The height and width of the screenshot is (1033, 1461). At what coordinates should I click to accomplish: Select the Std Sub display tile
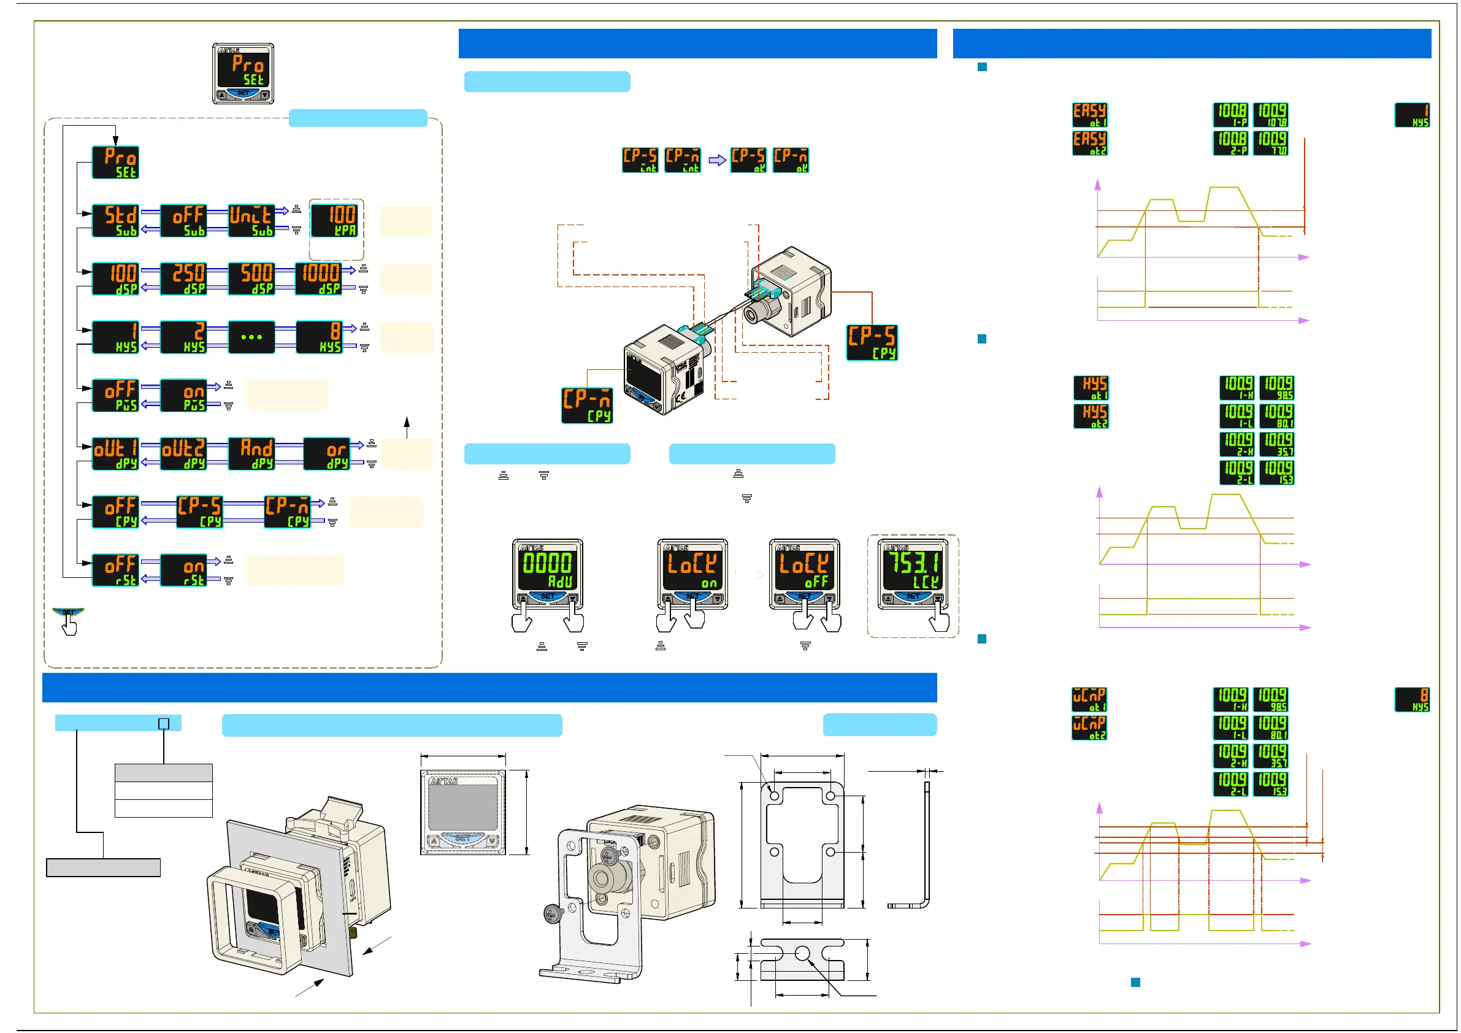point(115,220)
